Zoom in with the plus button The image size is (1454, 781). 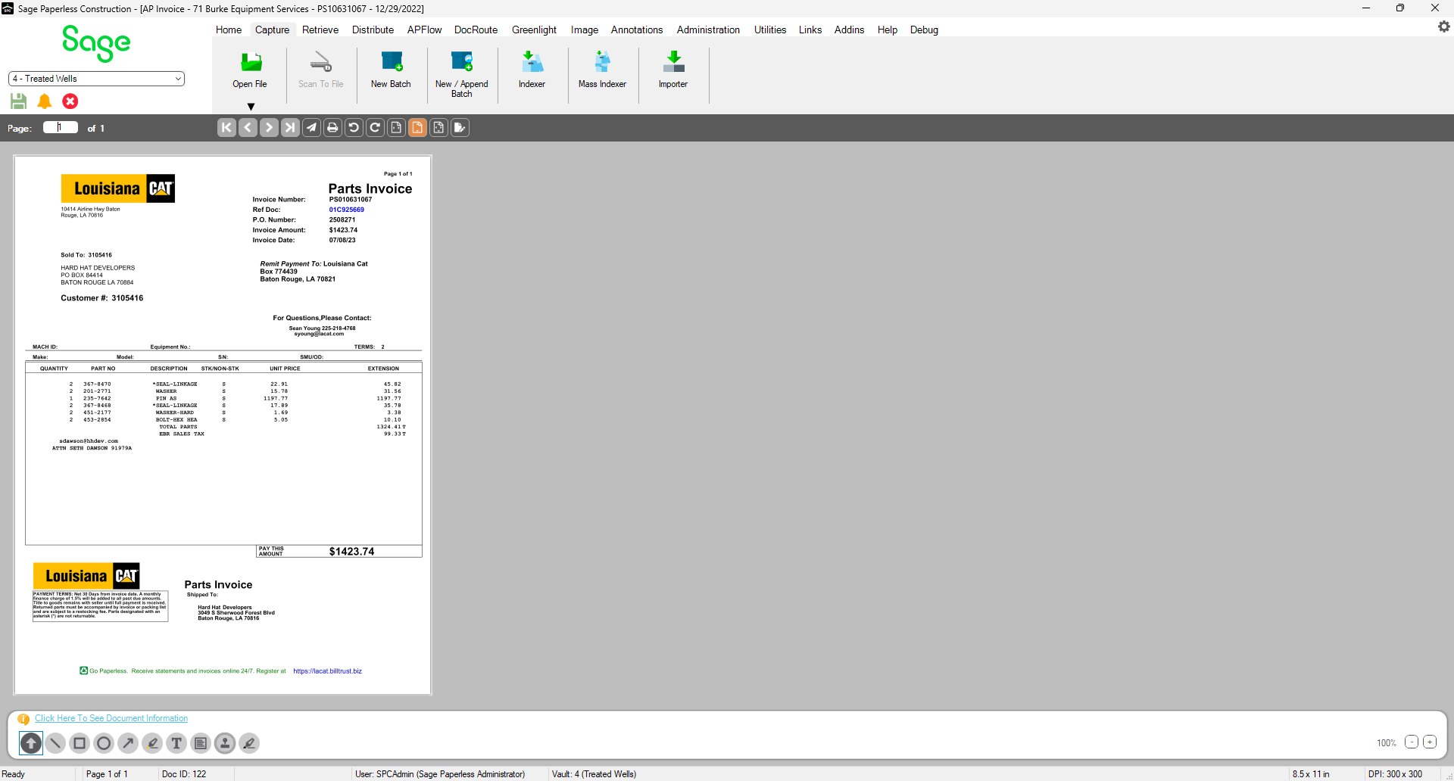coord(1430,742)
